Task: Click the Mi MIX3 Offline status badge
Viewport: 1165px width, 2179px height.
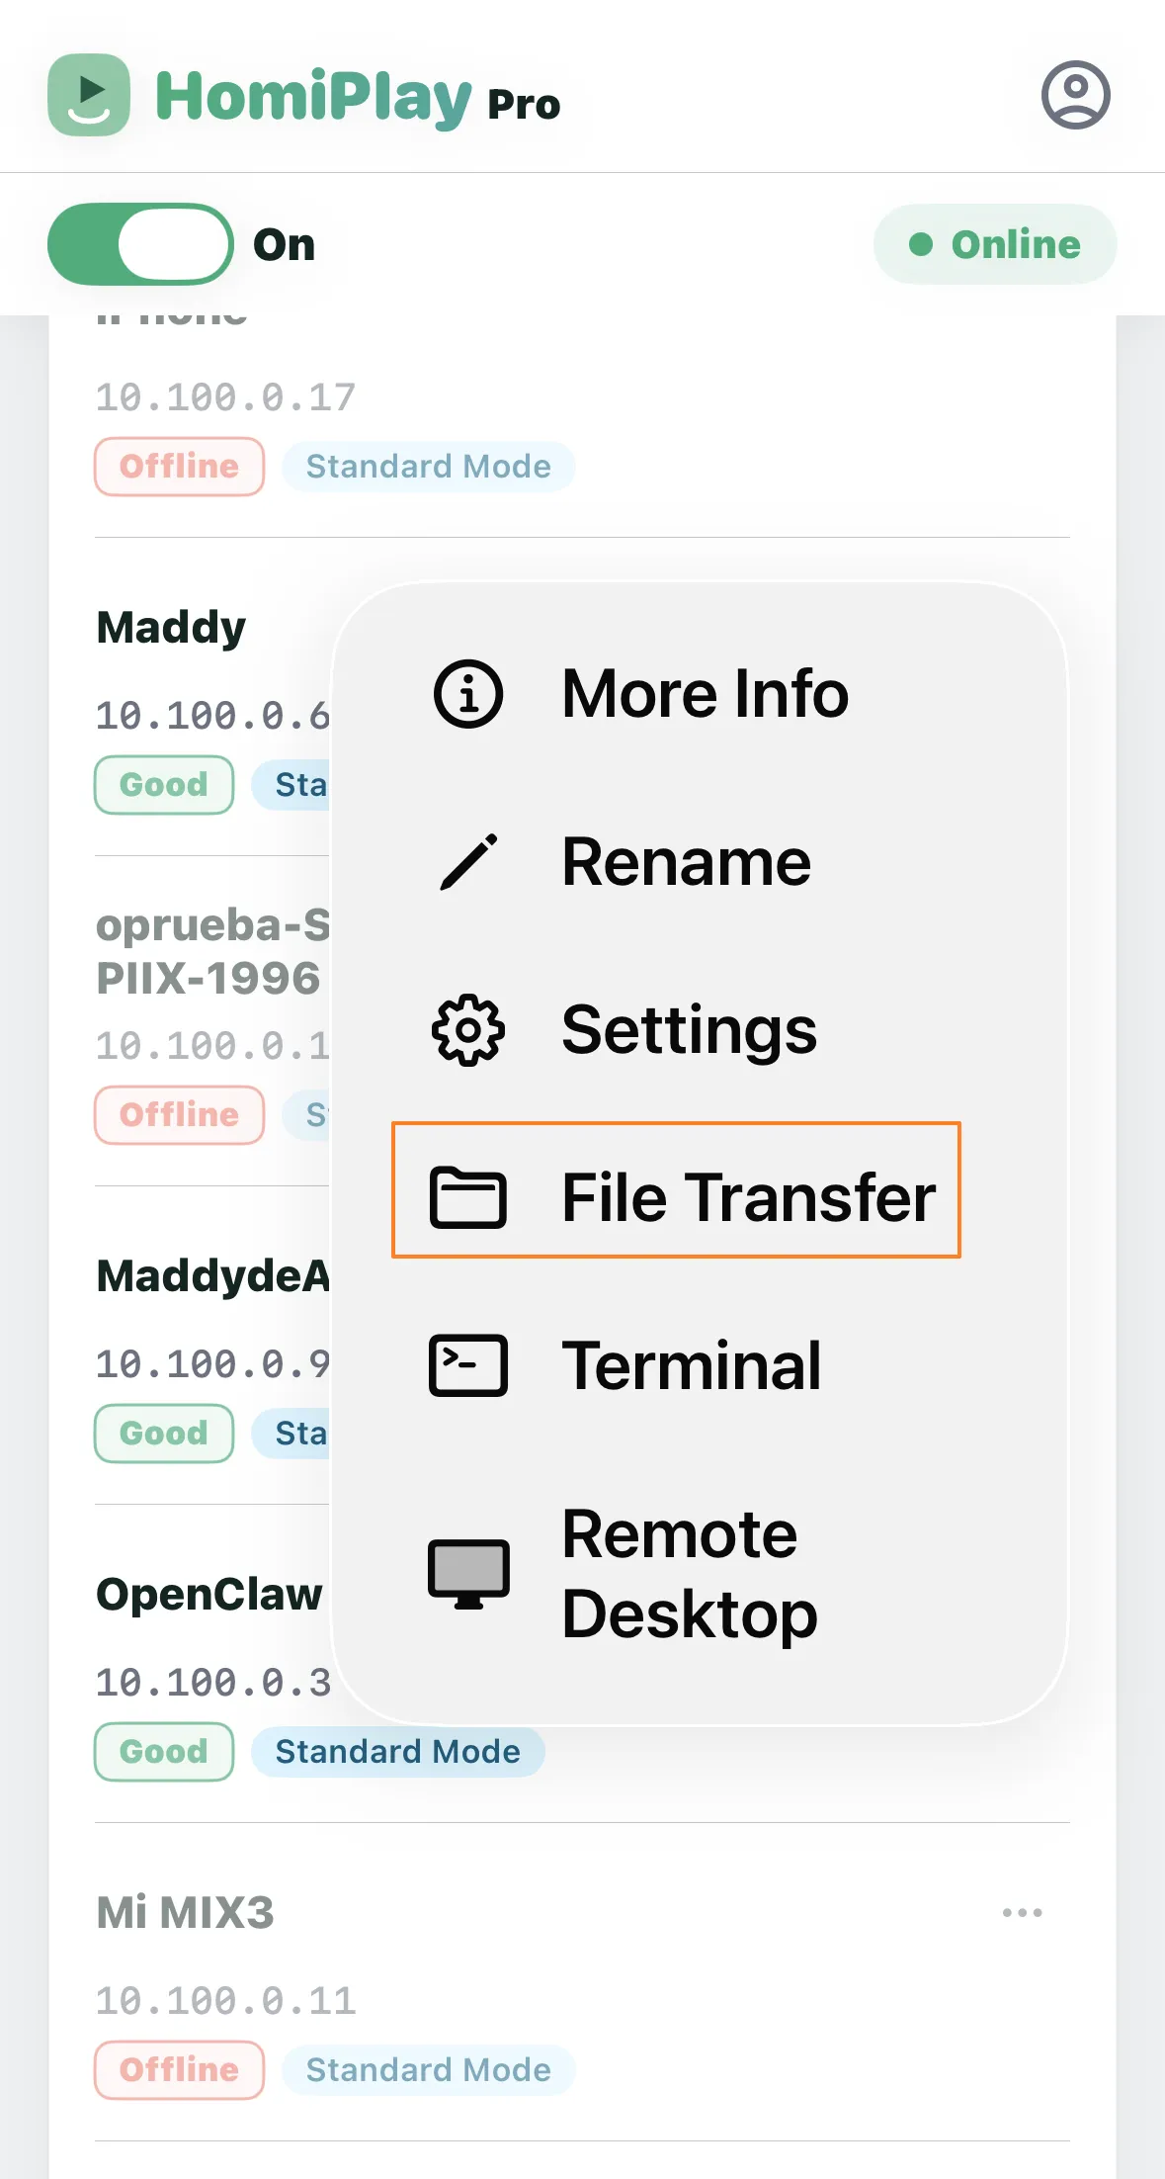Action: tap(180, 2070)
